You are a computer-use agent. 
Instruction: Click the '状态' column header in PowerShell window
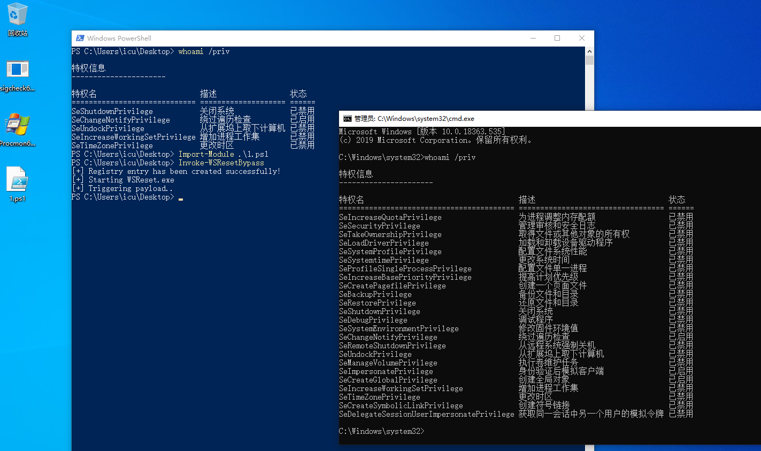point(298,94)
